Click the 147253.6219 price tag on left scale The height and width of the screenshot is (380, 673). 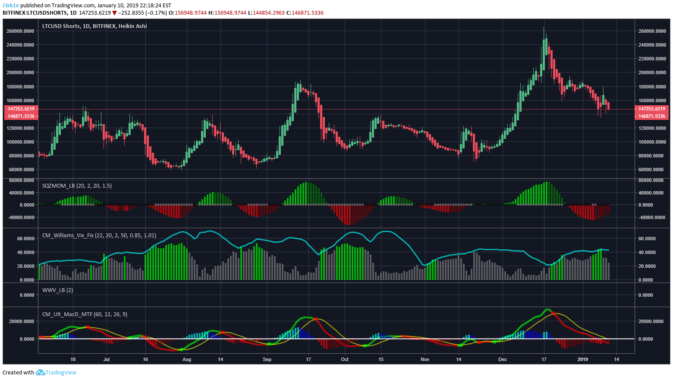click(21, 109)
